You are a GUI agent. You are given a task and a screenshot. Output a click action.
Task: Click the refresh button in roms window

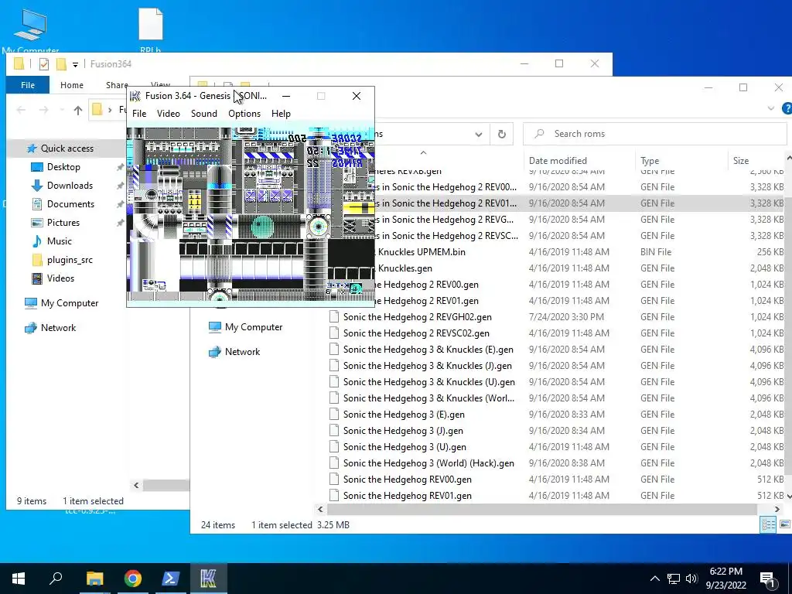click(501, 134)
